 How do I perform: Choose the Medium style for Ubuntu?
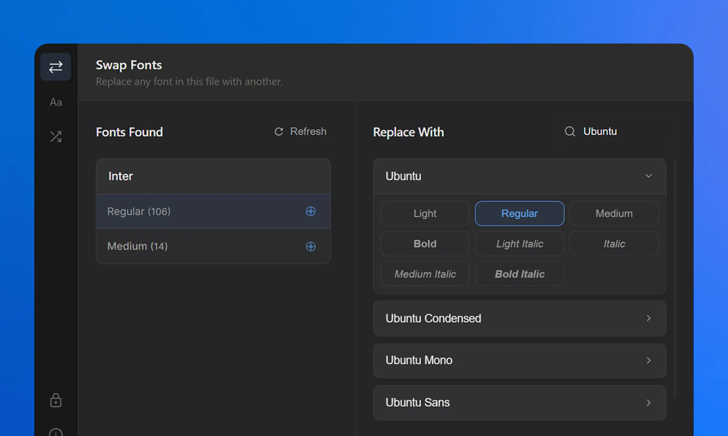click(614, 213)
